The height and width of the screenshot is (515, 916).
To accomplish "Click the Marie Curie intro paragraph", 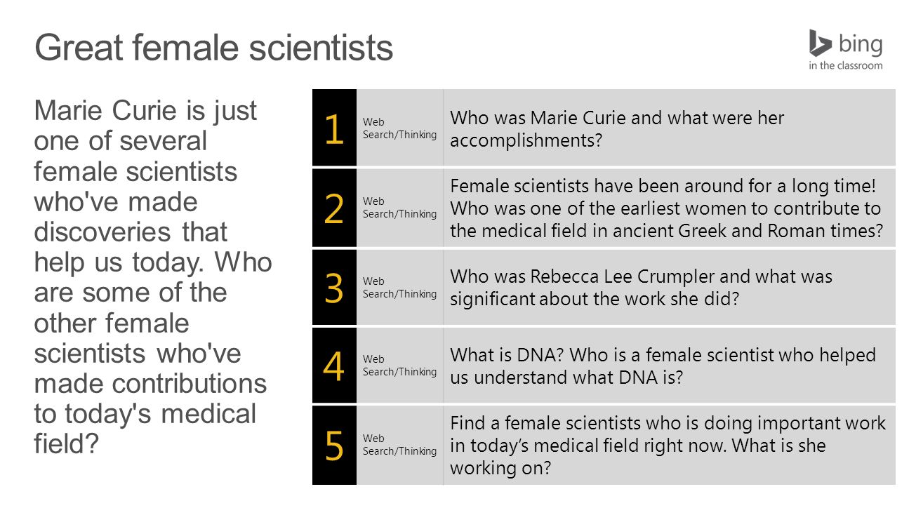I will [153, 277].
